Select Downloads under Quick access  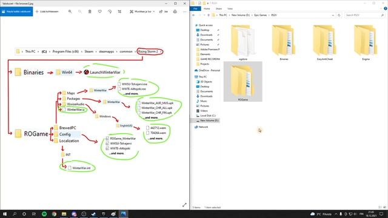(x=206, y=35)
